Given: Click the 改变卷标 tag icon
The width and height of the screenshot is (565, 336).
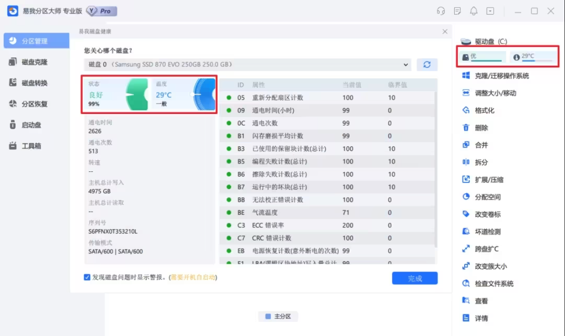Looking at the screenshot, I should click(x=466, y=214).
